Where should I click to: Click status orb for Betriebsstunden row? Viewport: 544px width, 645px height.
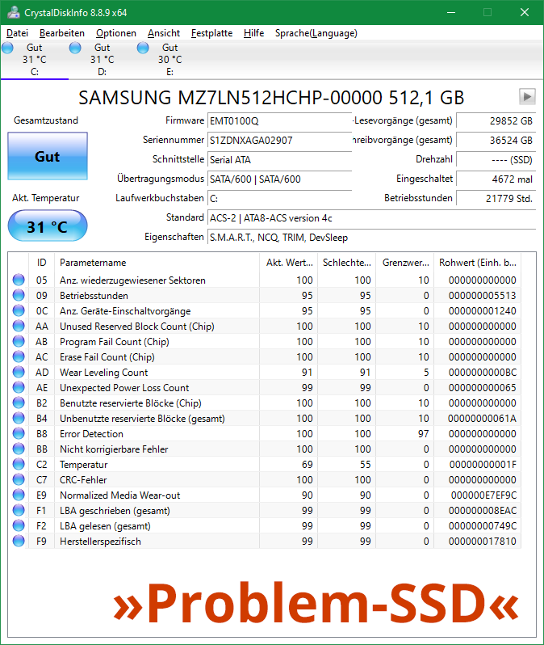coord(19,295)
